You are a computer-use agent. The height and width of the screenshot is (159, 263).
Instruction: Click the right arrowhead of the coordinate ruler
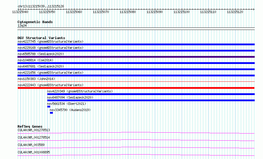[x=254, y=9]
